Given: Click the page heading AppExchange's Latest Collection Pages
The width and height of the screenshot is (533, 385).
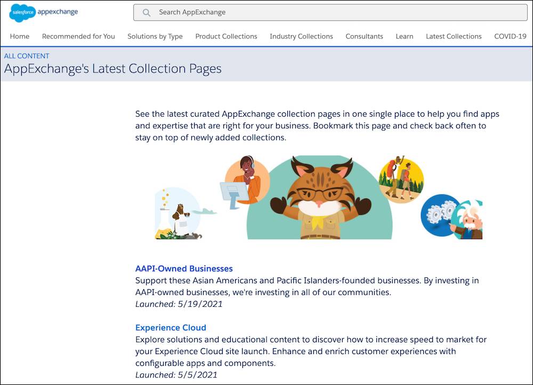Looking at the screenshot, I should point(112,69).
